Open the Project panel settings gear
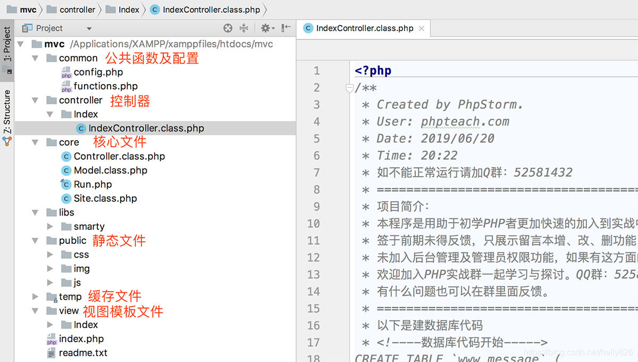 [x=267, y=28]
